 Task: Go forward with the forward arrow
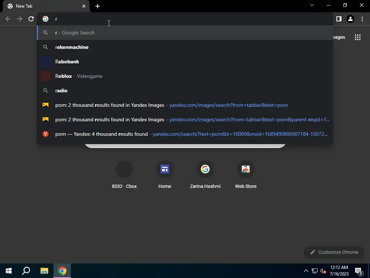pyautogui.click(x=20, y=19)
